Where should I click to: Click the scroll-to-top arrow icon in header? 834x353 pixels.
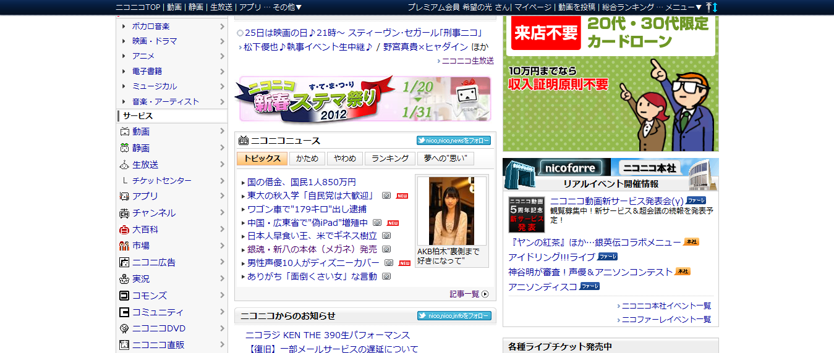(708, 7)
